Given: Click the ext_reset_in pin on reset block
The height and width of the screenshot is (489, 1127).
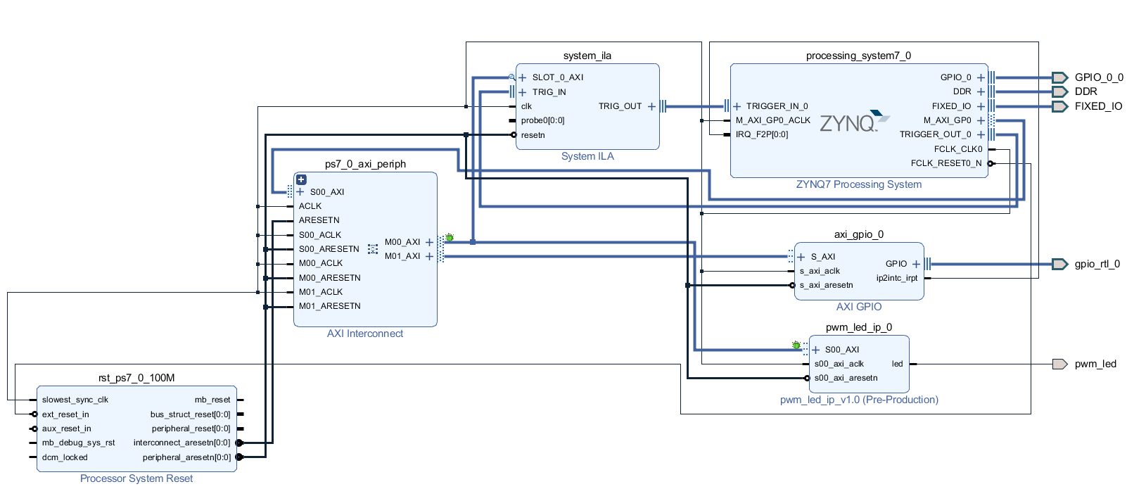Looking at the screenshot, I should click(x=65, y=414).
